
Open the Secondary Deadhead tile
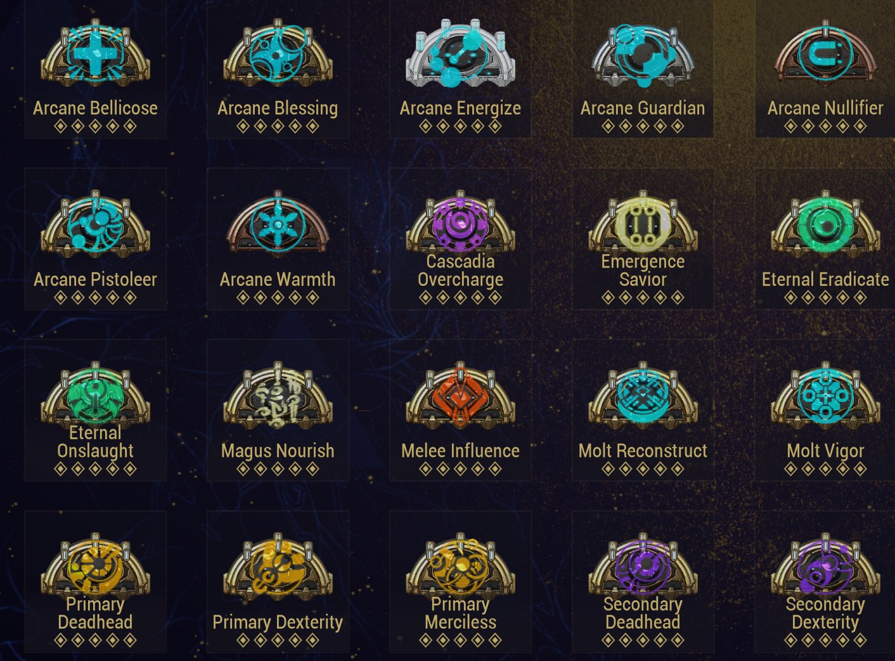[x=643, y=582]
